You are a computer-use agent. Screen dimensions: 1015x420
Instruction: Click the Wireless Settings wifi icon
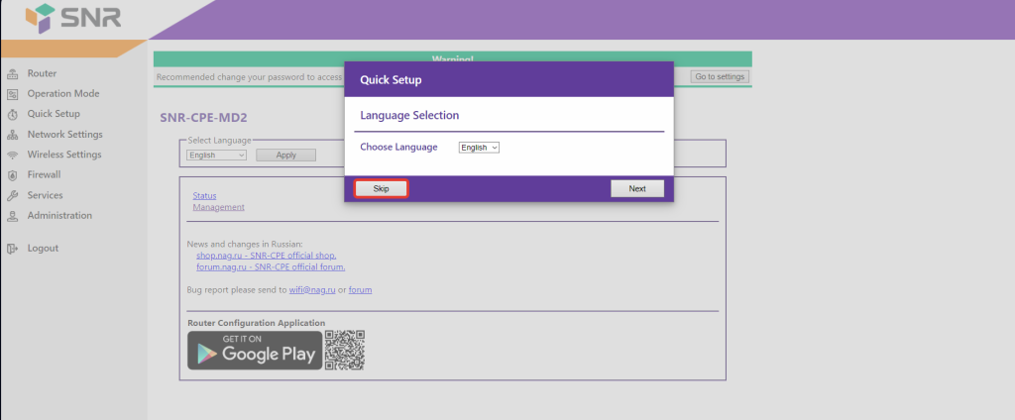(x=12, y=156)
